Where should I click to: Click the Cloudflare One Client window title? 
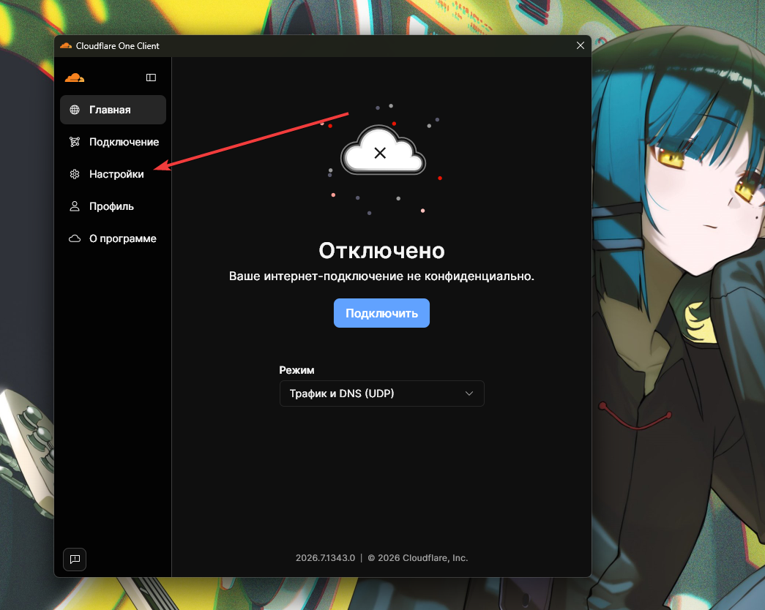tap(118, 46)
